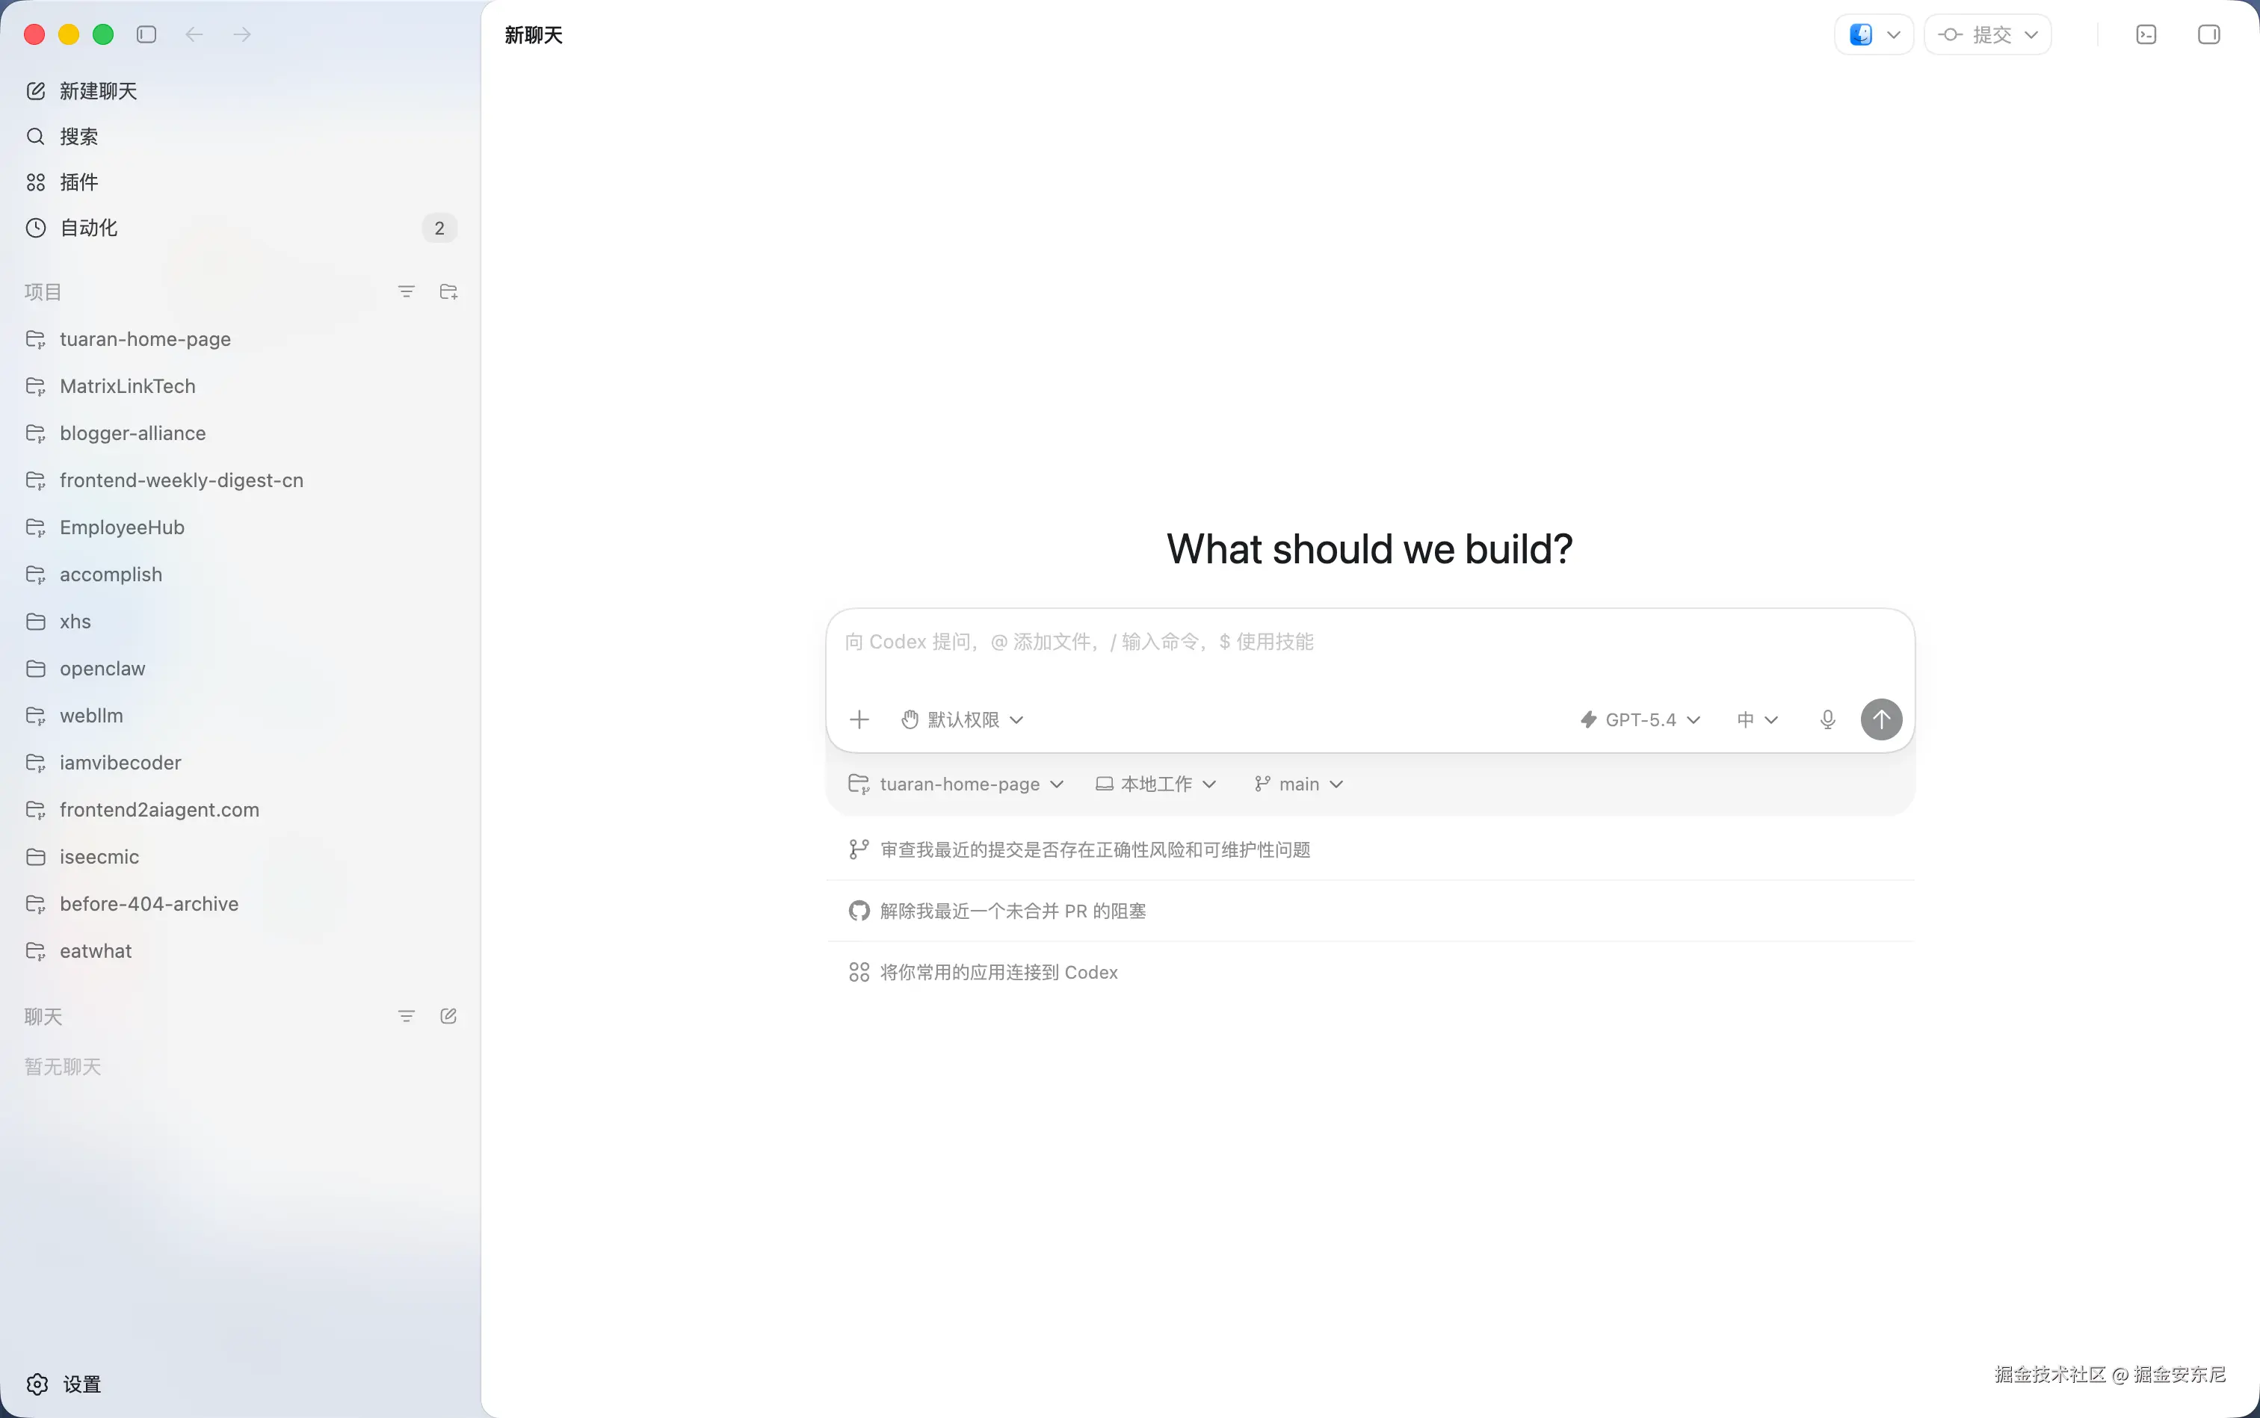Click 将你常用的应用连接到 Codex
Image resolution: width=2260 pixels, height=1418 pixels.
998,971
